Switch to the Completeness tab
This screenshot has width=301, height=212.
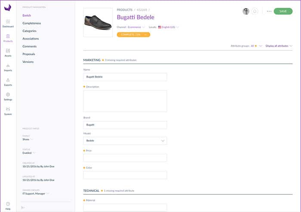(32, 23)
